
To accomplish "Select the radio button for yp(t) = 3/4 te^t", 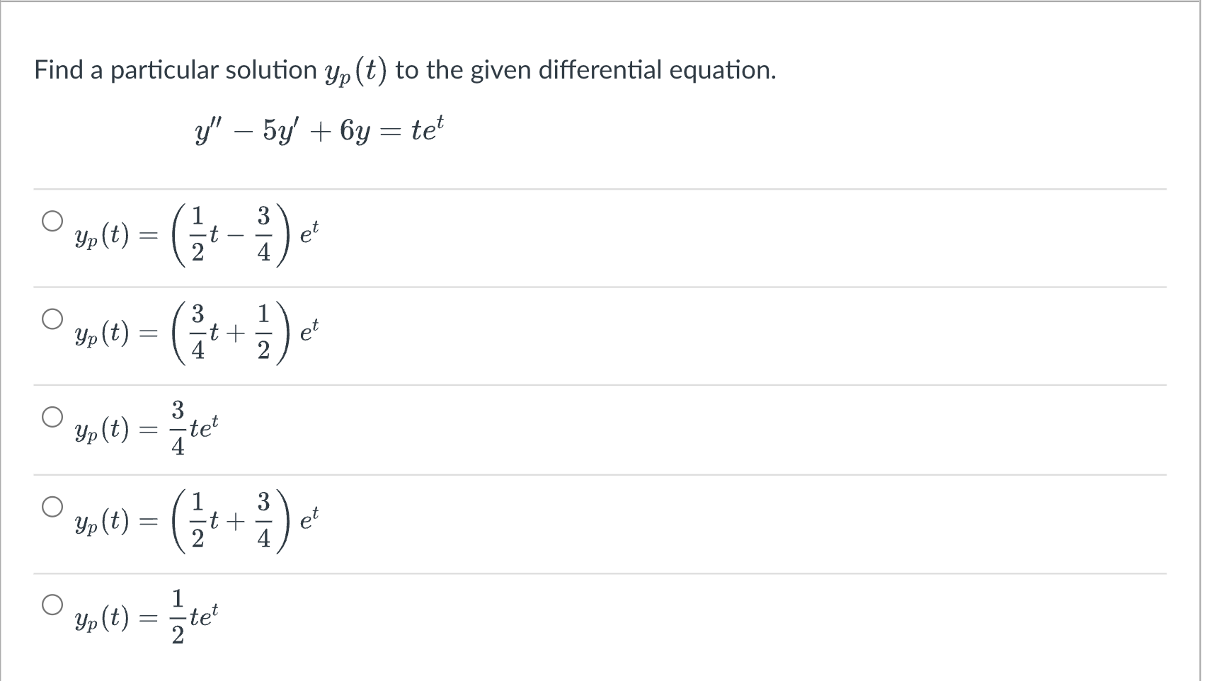I will pos(53,416).
